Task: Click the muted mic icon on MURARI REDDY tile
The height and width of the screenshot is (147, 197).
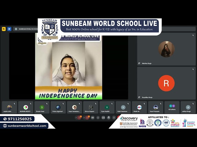Action: click(31, 104)
